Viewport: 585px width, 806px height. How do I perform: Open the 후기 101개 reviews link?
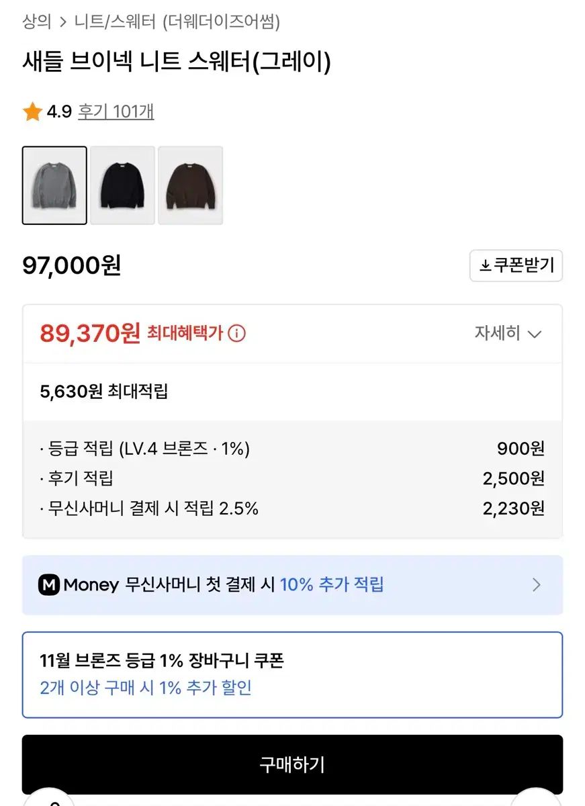pyautogui.click(x=116, y=111)
